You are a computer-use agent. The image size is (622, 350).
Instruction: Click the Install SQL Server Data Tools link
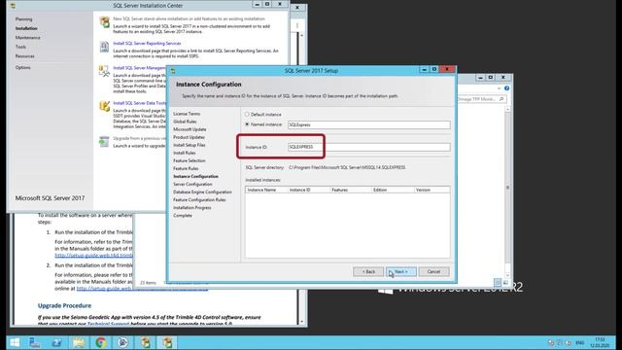pyautogui.click(x=139, y=103)
